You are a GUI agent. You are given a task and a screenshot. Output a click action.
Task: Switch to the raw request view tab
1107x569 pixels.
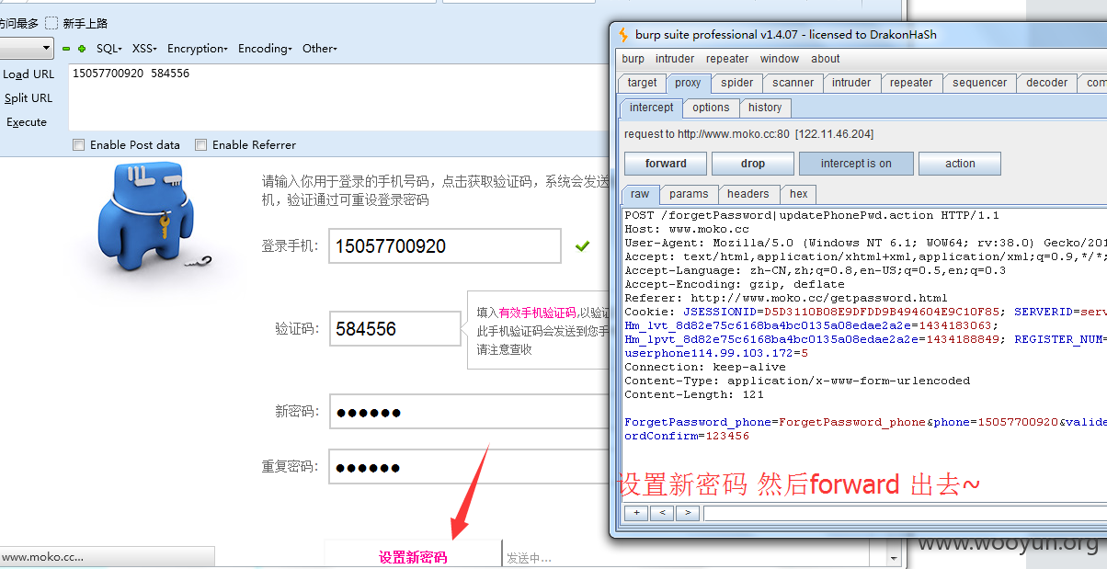tap(640, 194)
